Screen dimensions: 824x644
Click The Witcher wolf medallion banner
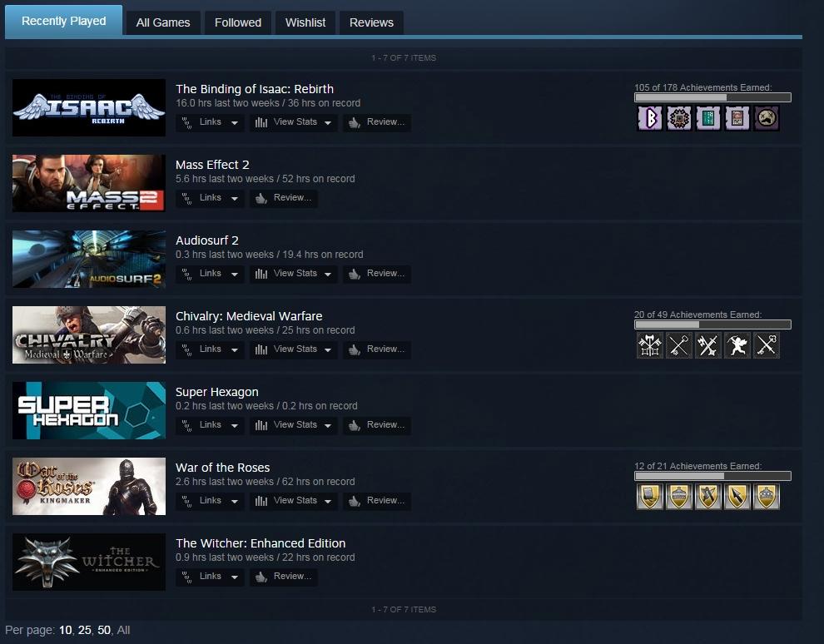click(x=89, y=562)
